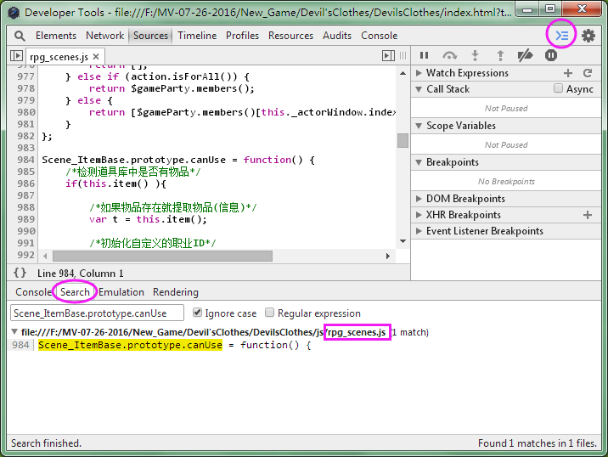Click the 'Line 984, Column 1' status text

81,274
